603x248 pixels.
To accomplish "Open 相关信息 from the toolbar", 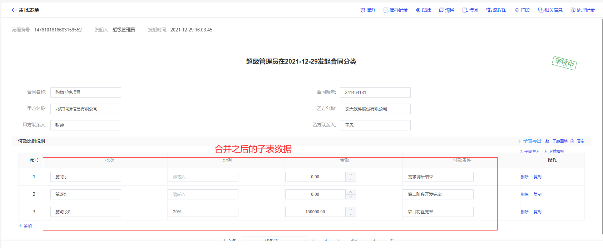I will 550,10.
